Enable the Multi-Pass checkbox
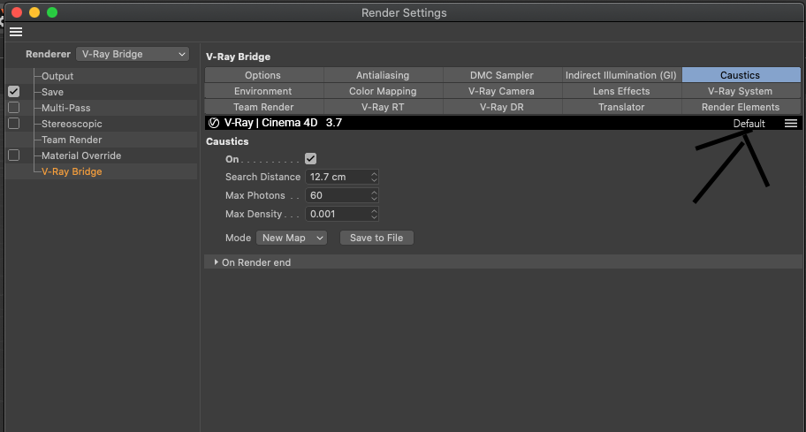The image size is (806, 432). 14,108
